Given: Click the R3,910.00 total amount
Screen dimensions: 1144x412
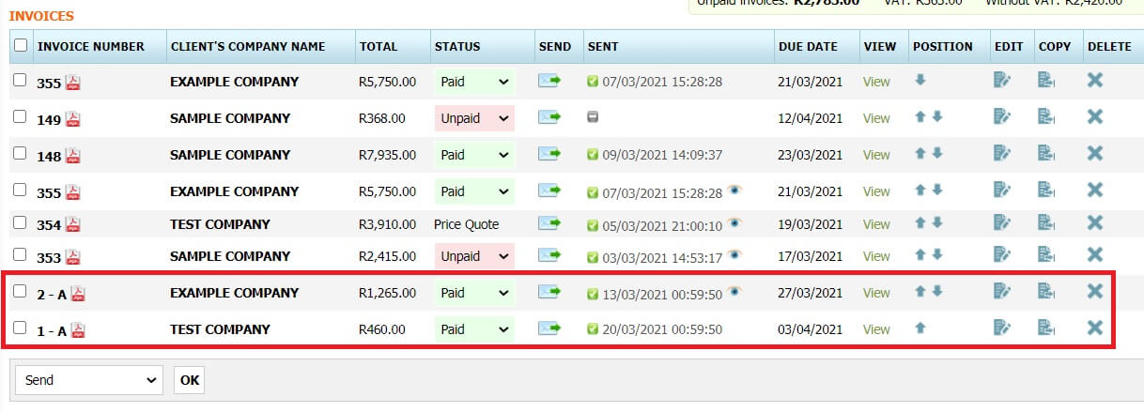Looking at the screenshot, I should point(387,224).
